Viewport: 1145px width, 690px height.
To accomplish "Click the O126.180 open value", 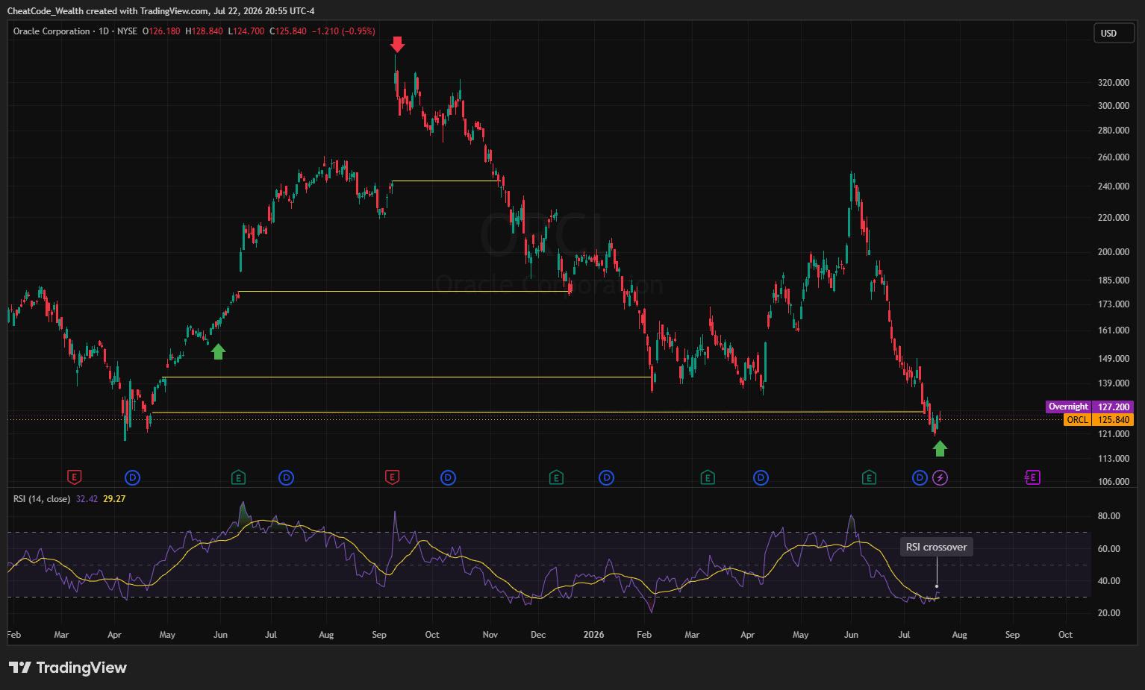I will pos(162,31).
